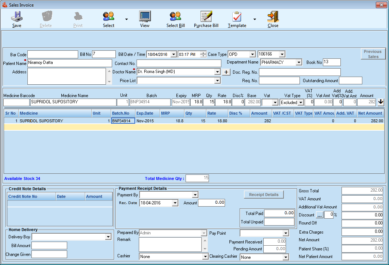Image resolution: width=389 pixels, height=265 pixels.
Task: Click the Batch.No column header
Action: click(x=123, y=113)
